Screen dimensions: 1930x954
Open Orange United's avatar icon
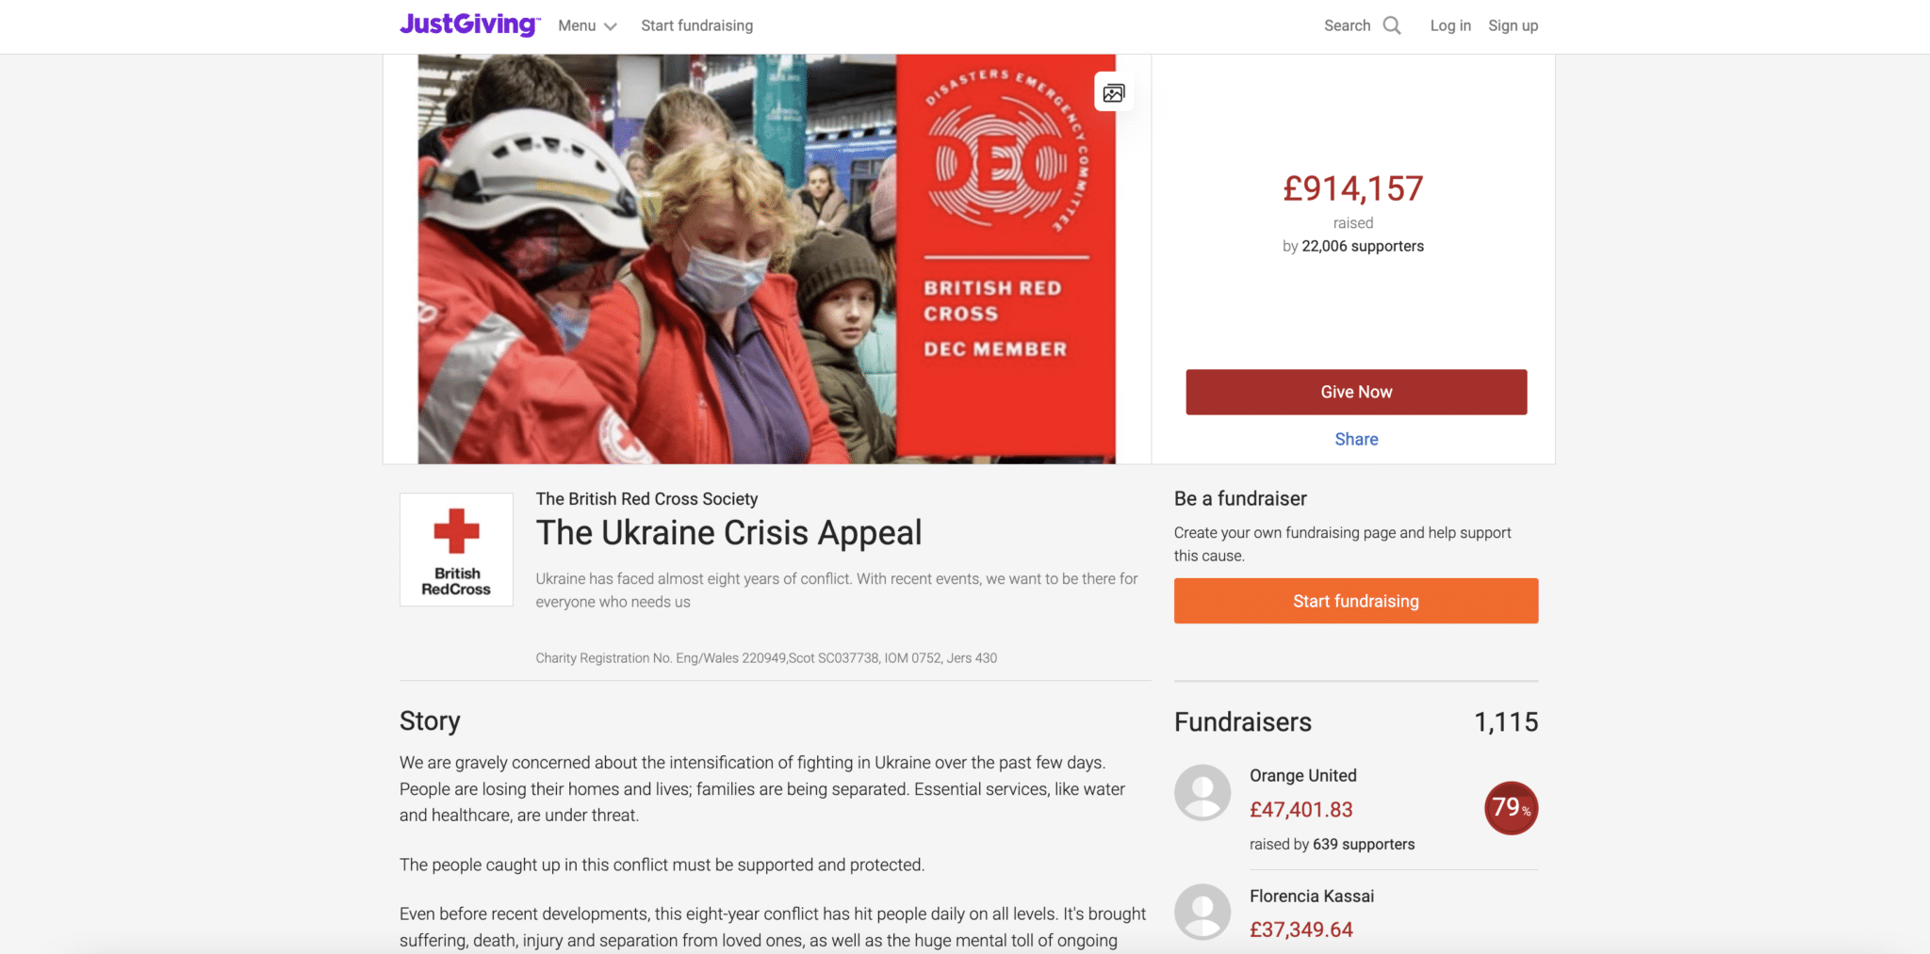click(1202, 792)
